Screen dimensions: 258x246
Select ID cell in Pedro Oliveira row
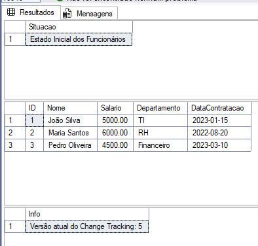[35, 145]
